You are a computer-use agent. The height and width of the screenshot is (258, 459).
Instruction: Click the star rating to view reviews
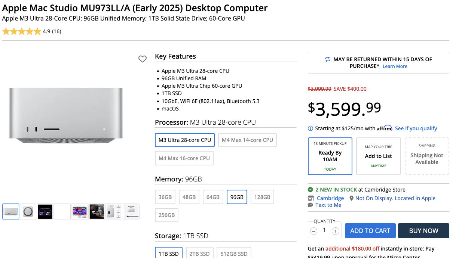click(22, 31)
